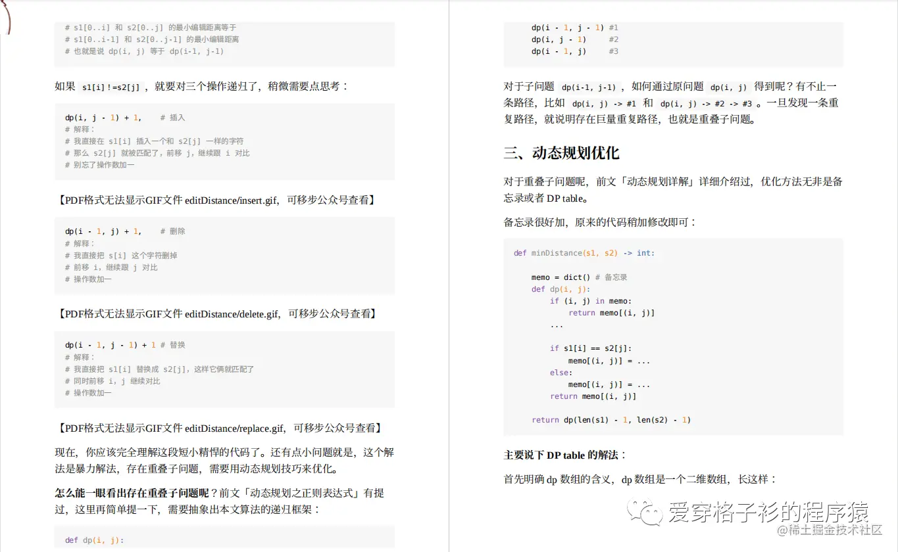898x552 pixels.
Task: Click the editDistance/insert.gif placeholder line
Action: 216,200
